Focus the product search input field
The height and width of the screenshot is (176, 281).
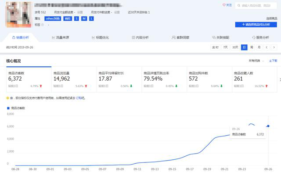(x=256, y=6)
